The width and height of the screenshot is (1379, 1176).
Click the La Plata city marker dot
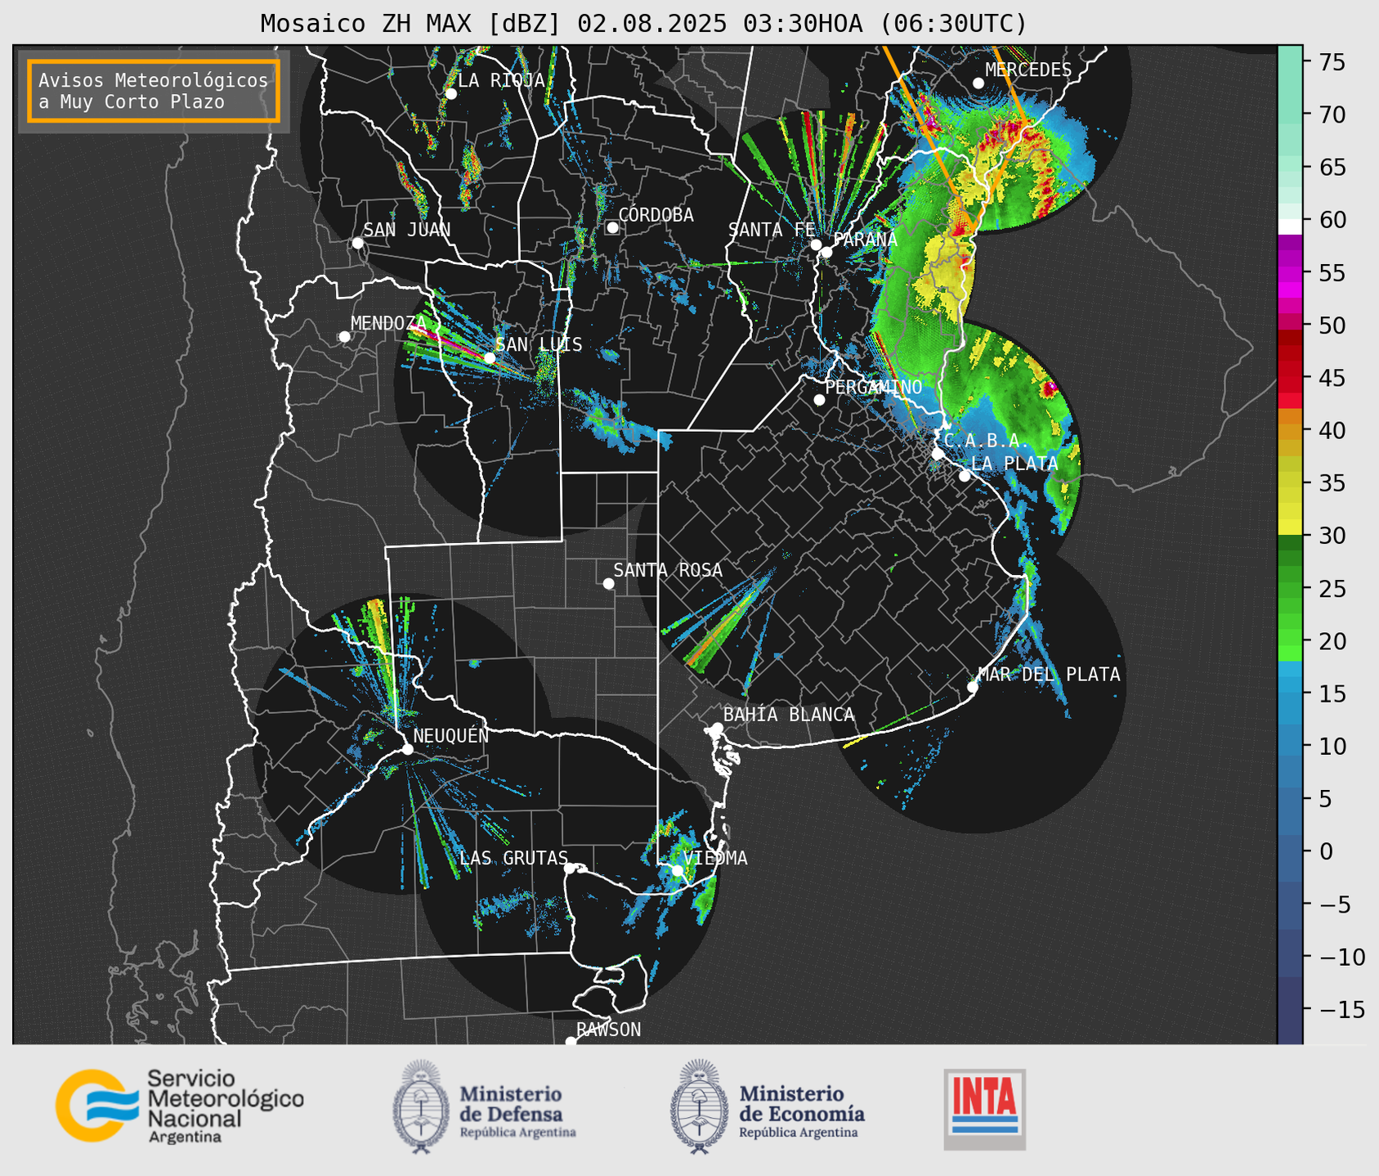(x=965, y=476)
